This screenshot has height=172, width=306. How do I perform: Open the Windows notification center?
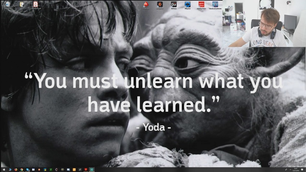302,169
